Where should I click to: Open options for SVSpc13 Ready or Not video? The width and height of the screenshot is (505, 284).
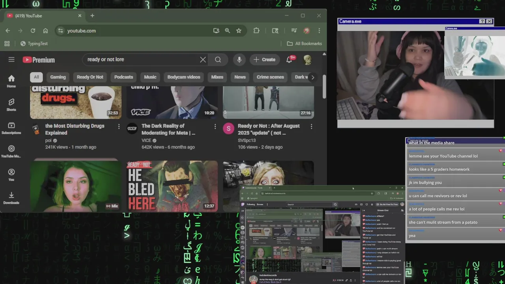point(311,126)
